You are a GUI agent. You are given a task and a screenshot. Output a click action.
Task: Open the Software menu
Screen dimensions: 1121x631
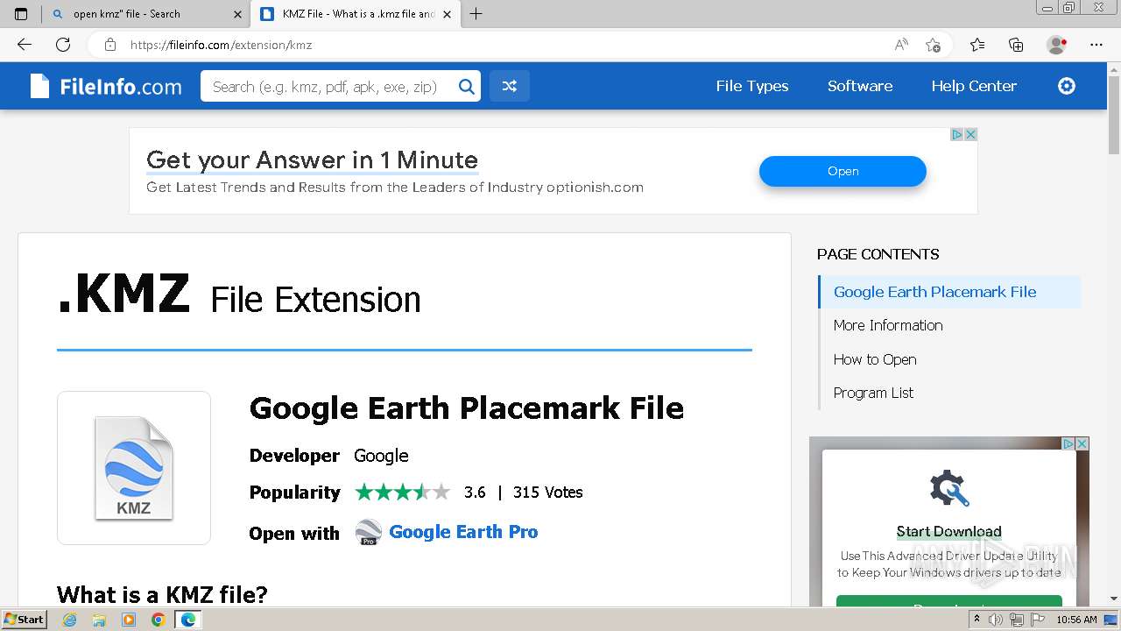click(860, 86)
